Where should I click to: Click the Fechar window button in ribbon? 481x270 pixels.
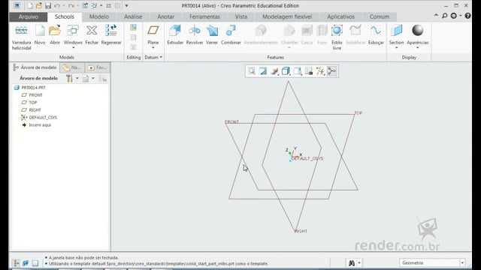92,34
